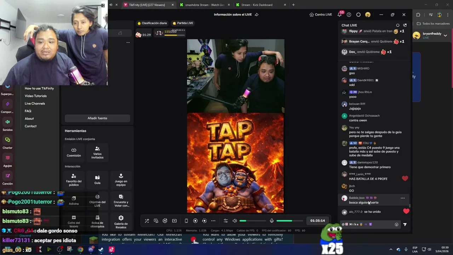Toggle the dashed-ring record icon
Viewport: 453px width, 255px height.
click(204, 221)
